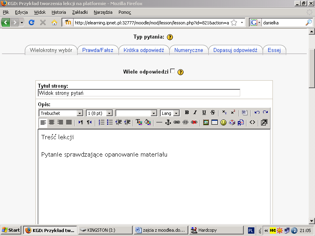The height and width of the screenshot is (236, 315).
Task: Align text left in the editor
Action: click(x=43, y=122)
